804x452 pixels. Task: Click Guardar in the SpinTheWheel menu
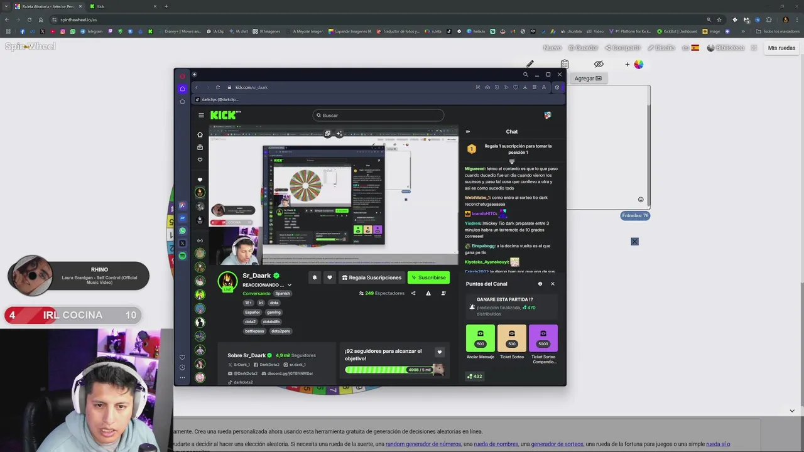click(x=583, y=48)
